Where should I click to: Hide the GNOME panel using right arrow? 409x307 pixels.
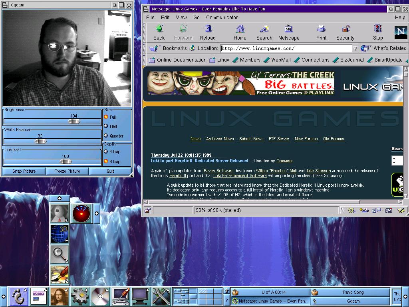[406, 297]
